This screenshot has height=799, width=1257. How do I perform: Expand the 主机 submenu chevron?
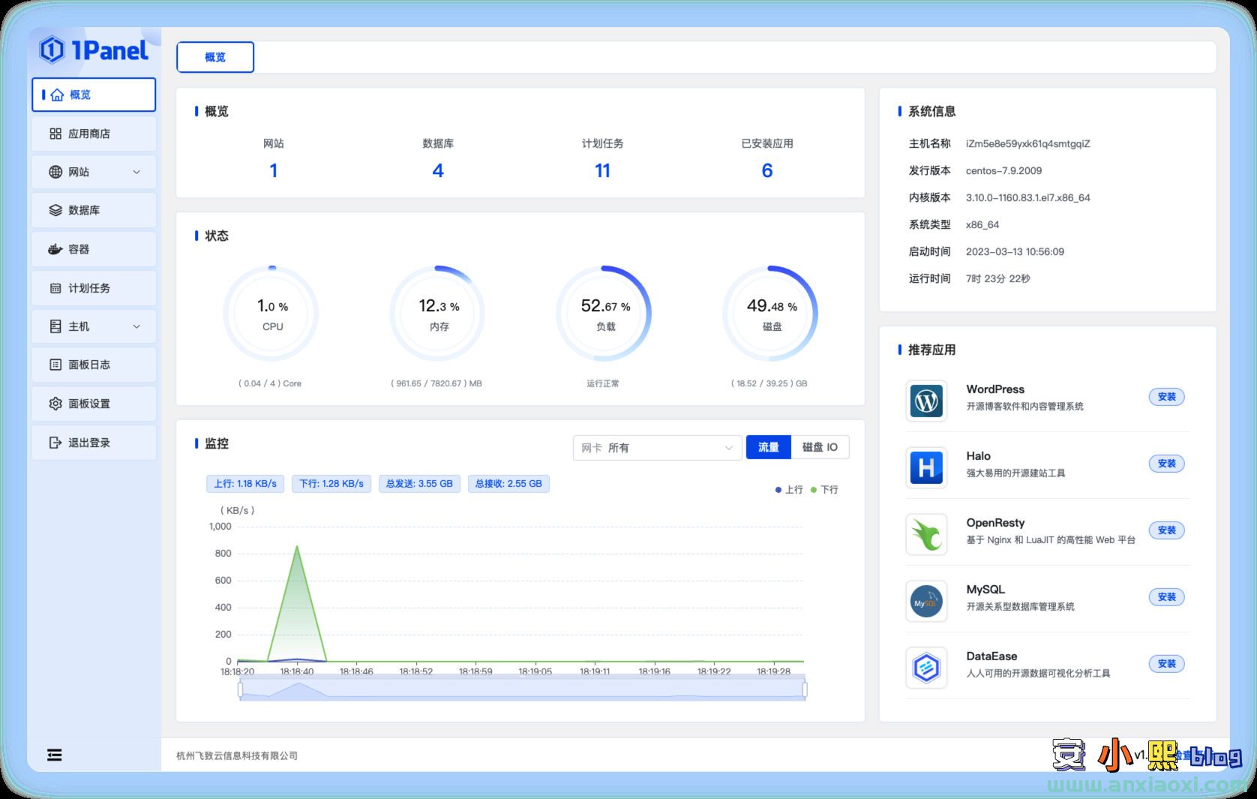coord(136,326)
